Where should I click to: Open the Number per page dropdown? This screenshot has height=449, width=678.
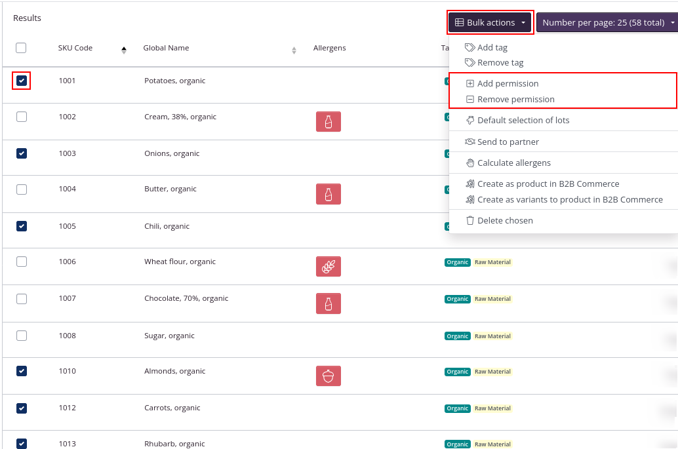[x=607, y=22]
